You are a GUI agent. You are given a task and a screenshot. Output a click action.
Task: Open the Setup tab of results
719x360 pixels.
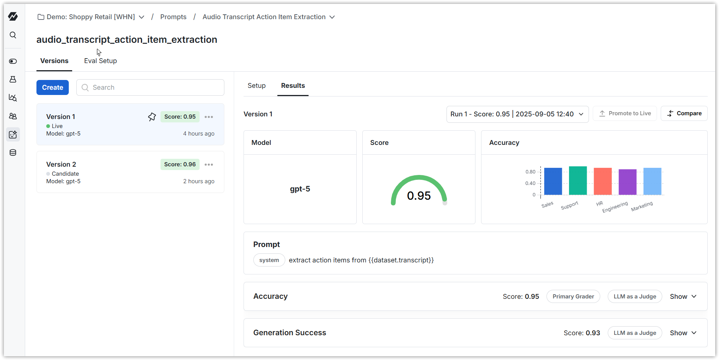(x=256, y=86)
